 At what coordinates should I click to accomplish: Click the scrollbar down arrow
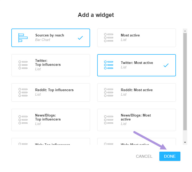[185, 142]
